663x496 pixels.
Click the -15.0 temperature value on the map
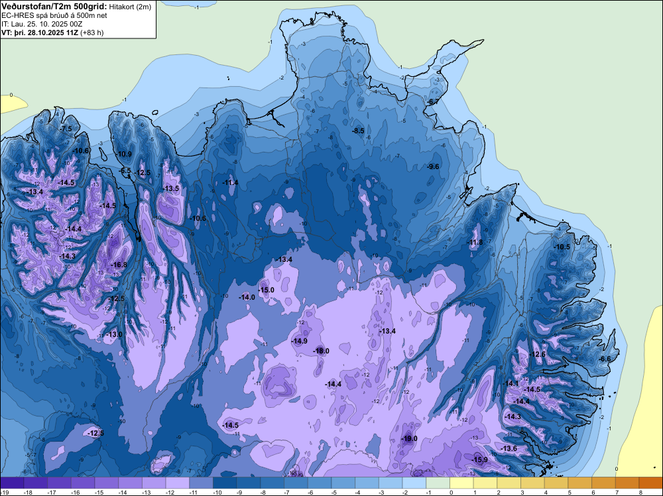pyautogui.click(x=266, y=290)
